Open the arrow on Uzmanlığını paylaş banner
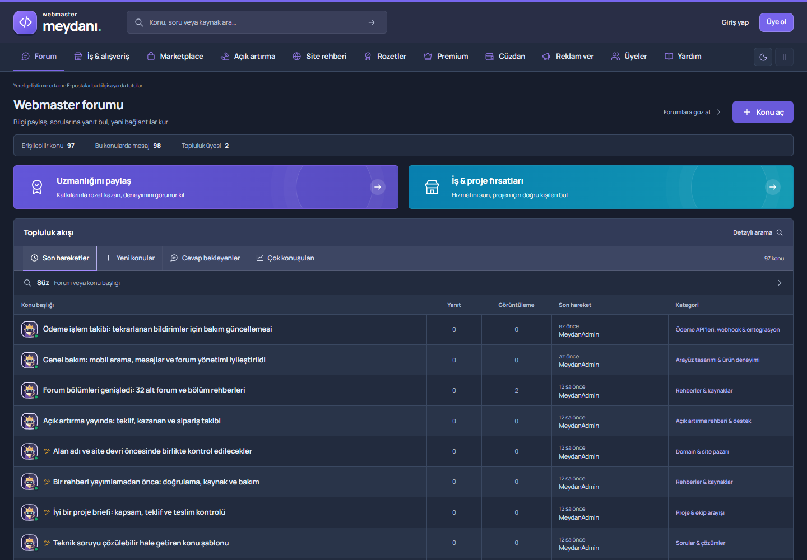Screen dimensions: 807x560 [x=378, y=187]
